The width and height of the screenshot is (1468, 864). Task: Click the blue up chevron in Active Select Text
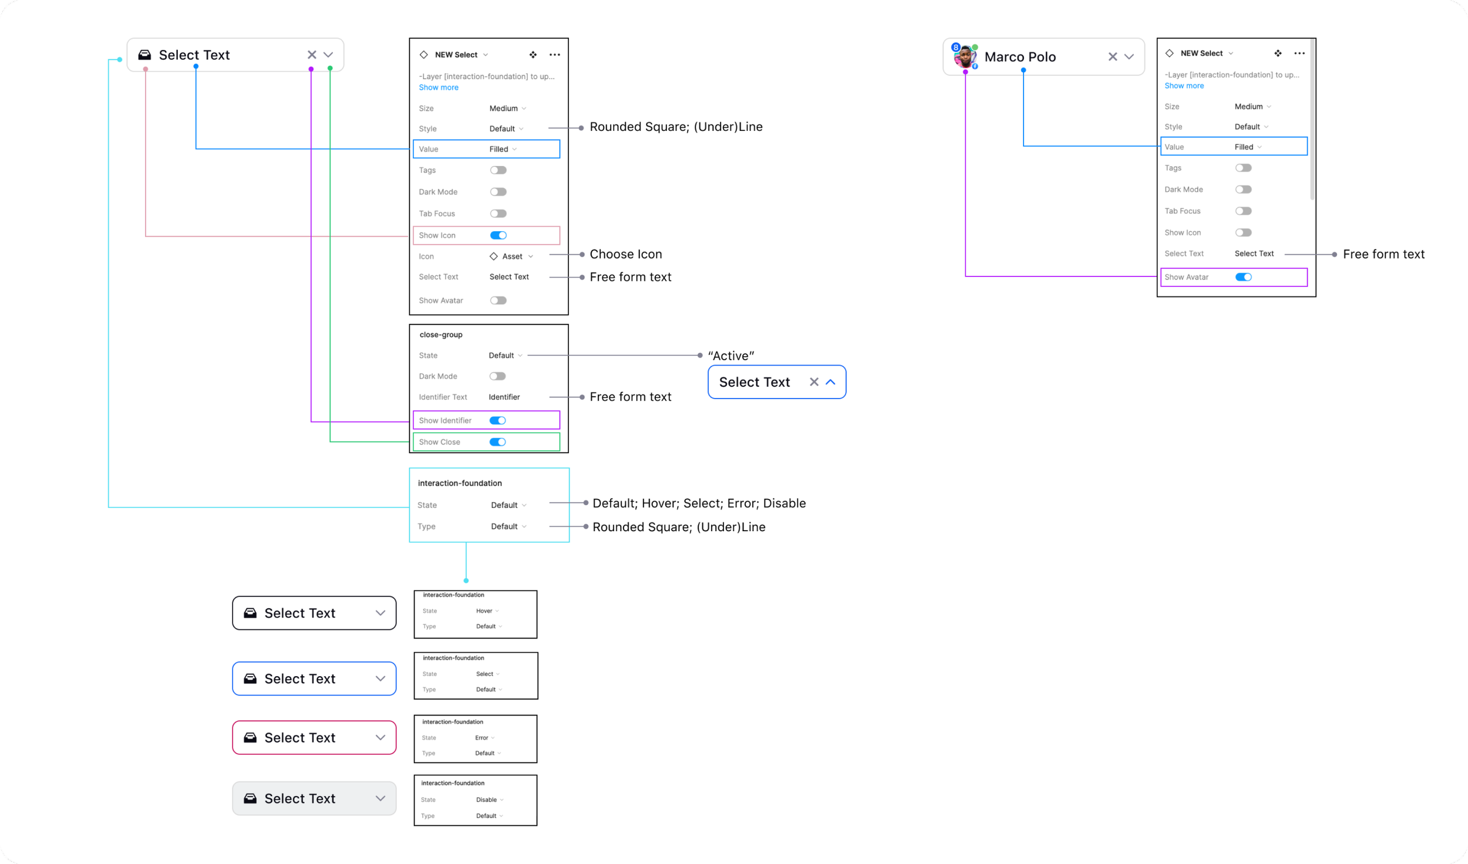point(830,382)
